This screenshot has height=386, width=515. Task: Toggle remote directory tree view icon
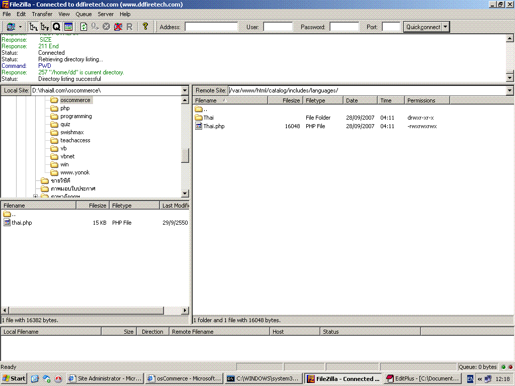click(45, 27)
